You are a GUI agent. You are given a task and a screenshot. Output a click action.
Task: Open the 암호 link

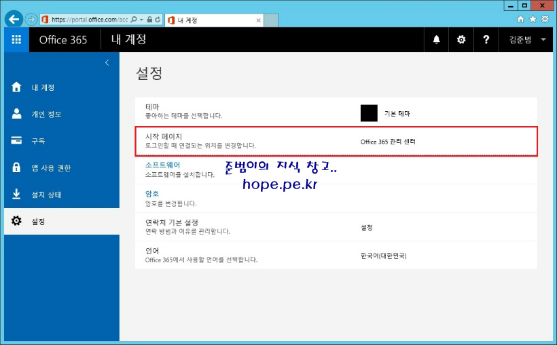click(x=152, y=194)
